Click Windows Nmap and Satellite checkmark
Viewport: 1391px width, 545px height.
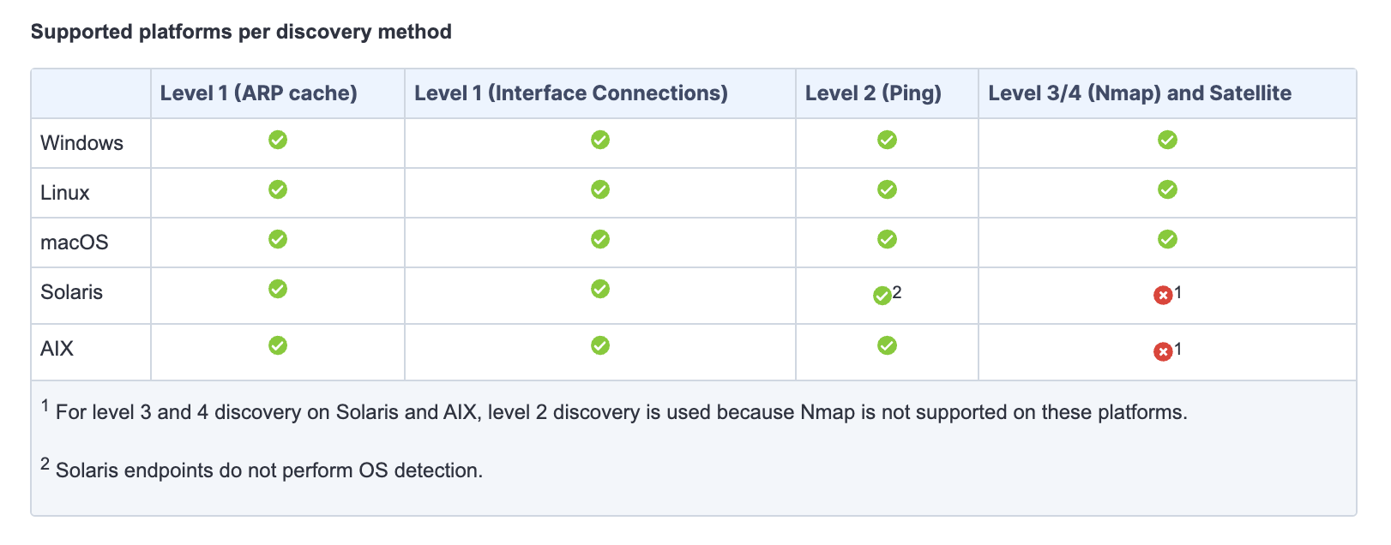click(1167, 140)
